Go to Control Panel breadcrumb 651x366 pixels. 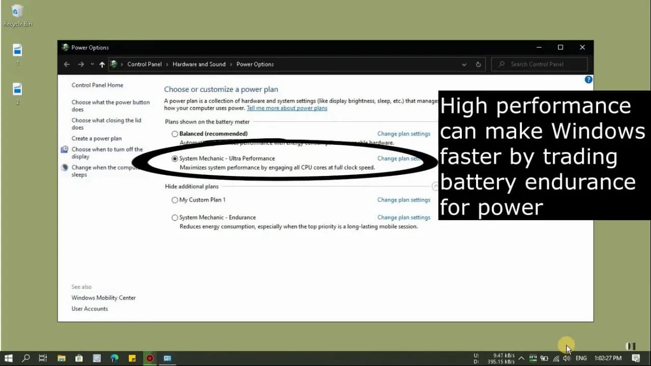(144, 65)
